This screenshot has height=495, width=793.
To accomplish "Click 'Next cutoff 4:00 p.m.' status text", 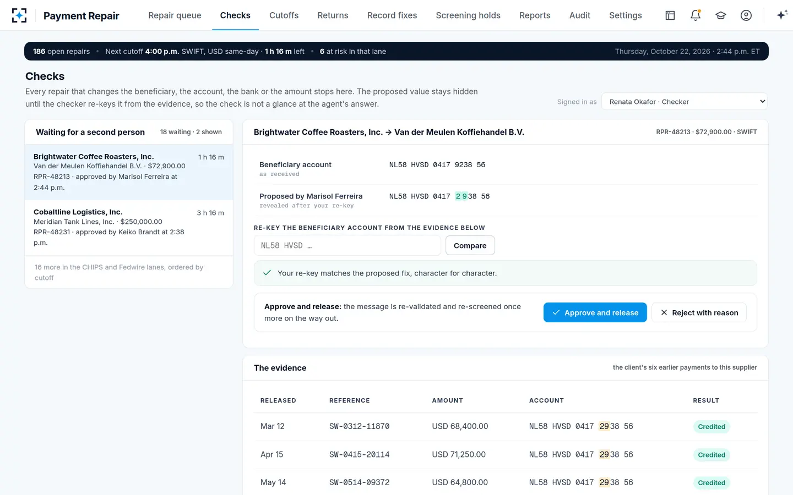I will pyautogui.click(x=142, y=51).
